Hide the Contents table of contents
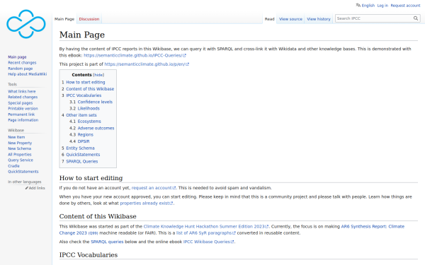 [x=98, y=75]
